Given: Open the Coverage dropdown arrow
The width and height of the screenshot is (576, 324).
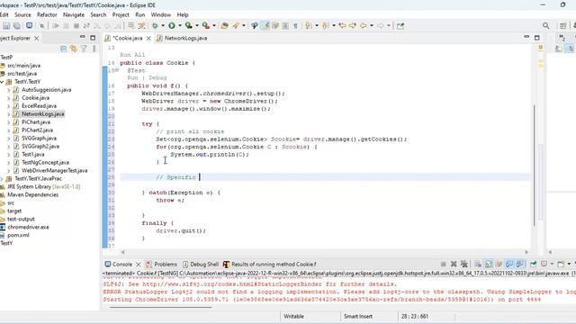Looking at the screenshot, I should click(197, 26).
